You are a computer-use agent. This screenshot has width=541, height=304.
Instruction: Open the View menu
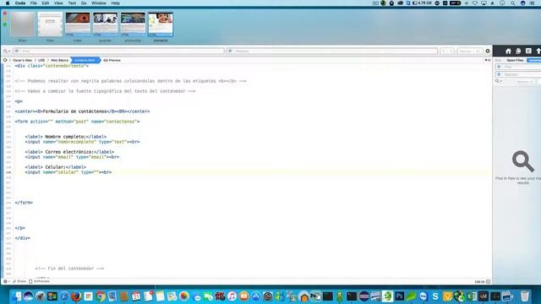pyautogui.click(x=58, y=3)
